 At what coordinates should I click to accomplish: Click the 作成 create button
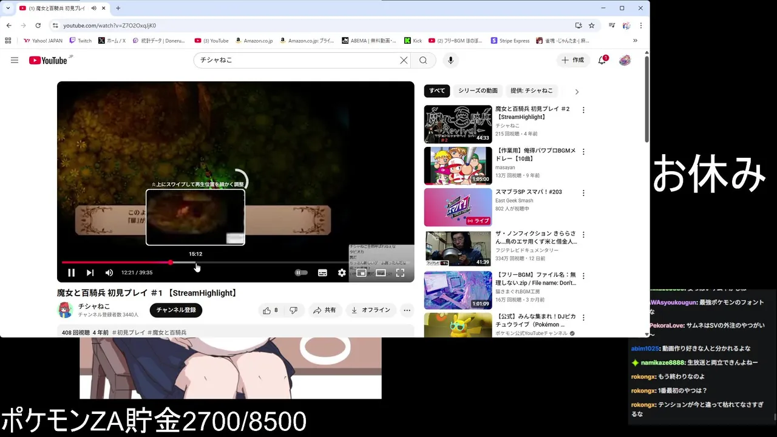pos(572,60)
